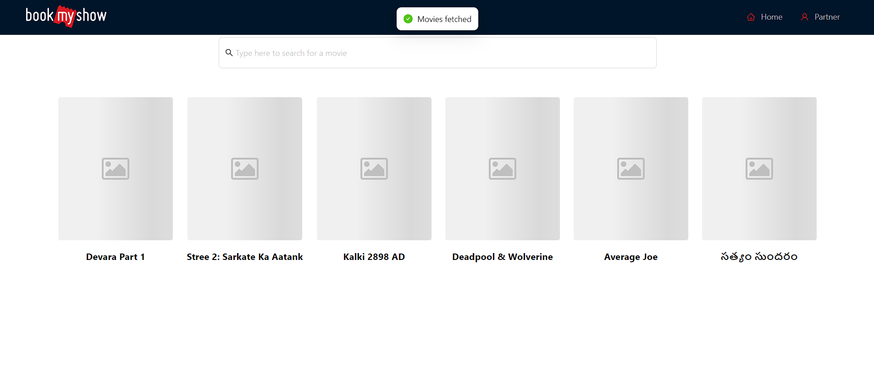Click the green success checkmark icon

point(408,19)
